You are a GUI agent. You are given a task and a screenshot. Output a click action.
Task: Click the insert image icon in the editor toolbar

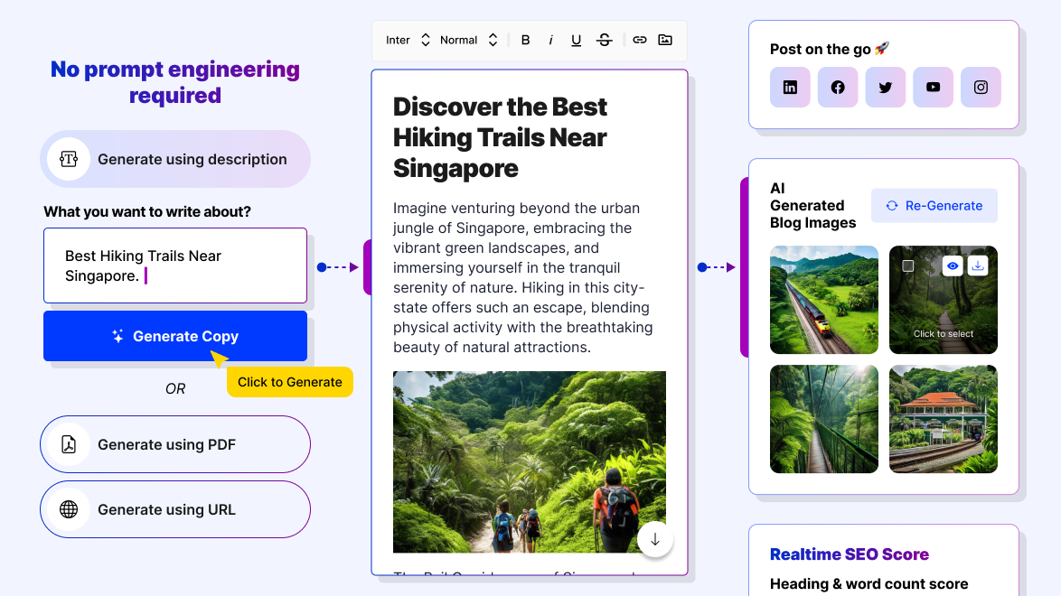665,40
